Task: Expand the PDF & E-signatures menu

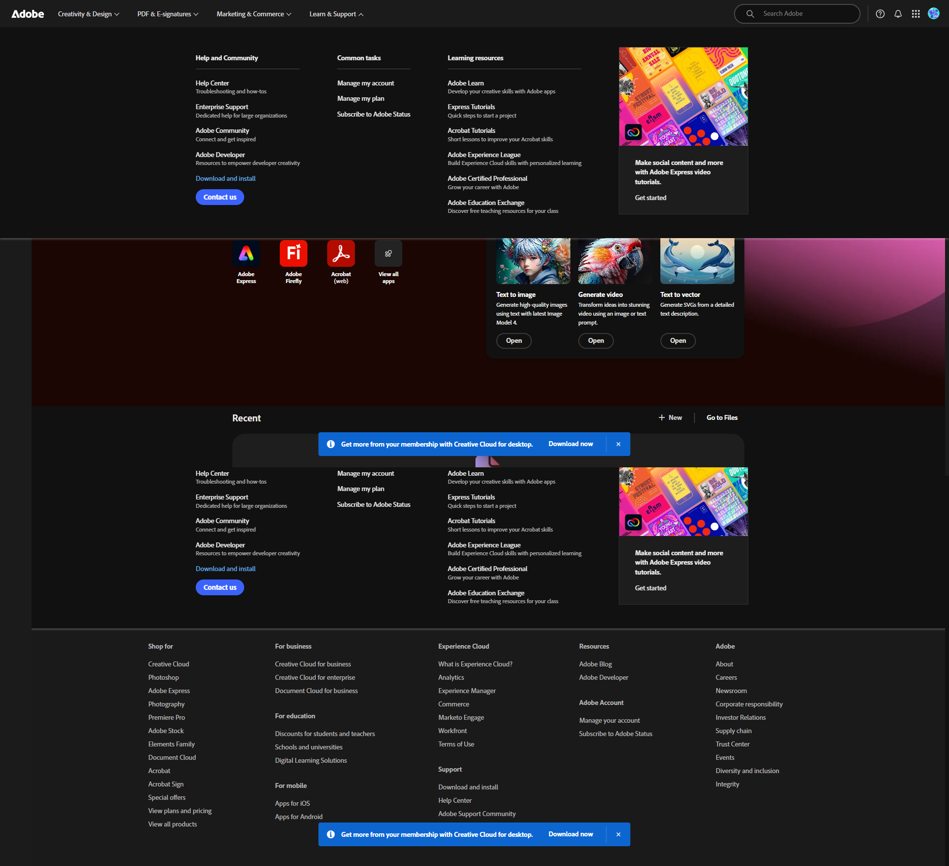Action: pos(168,14)
